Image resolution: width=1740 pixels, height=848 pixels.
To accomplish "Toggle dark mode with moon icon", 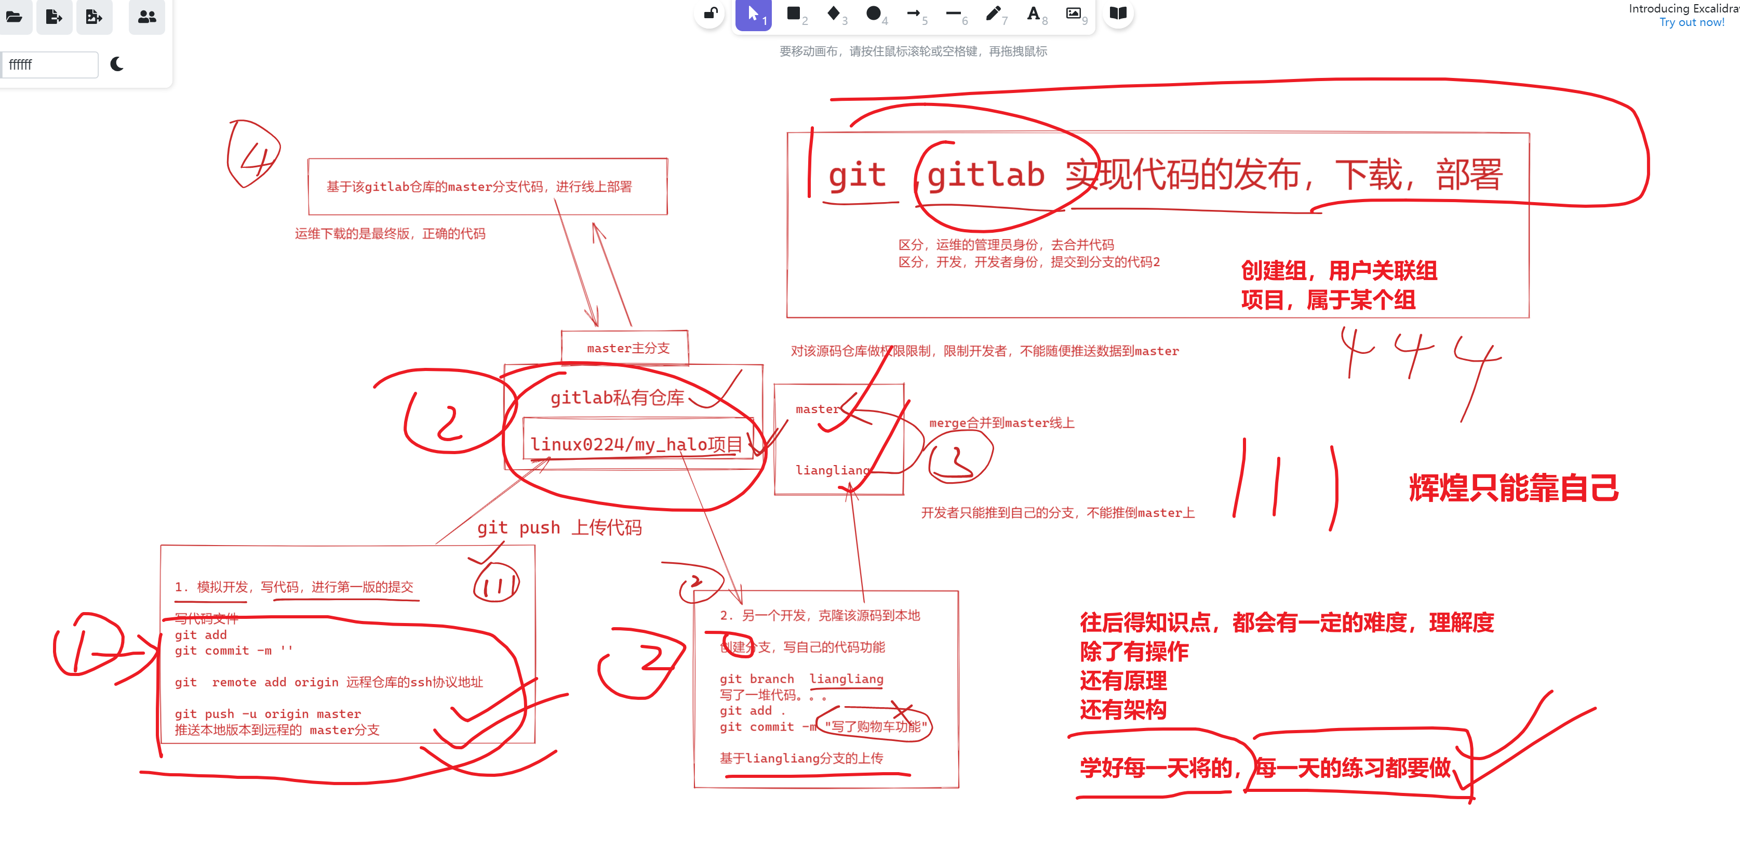I will (117, 64).
